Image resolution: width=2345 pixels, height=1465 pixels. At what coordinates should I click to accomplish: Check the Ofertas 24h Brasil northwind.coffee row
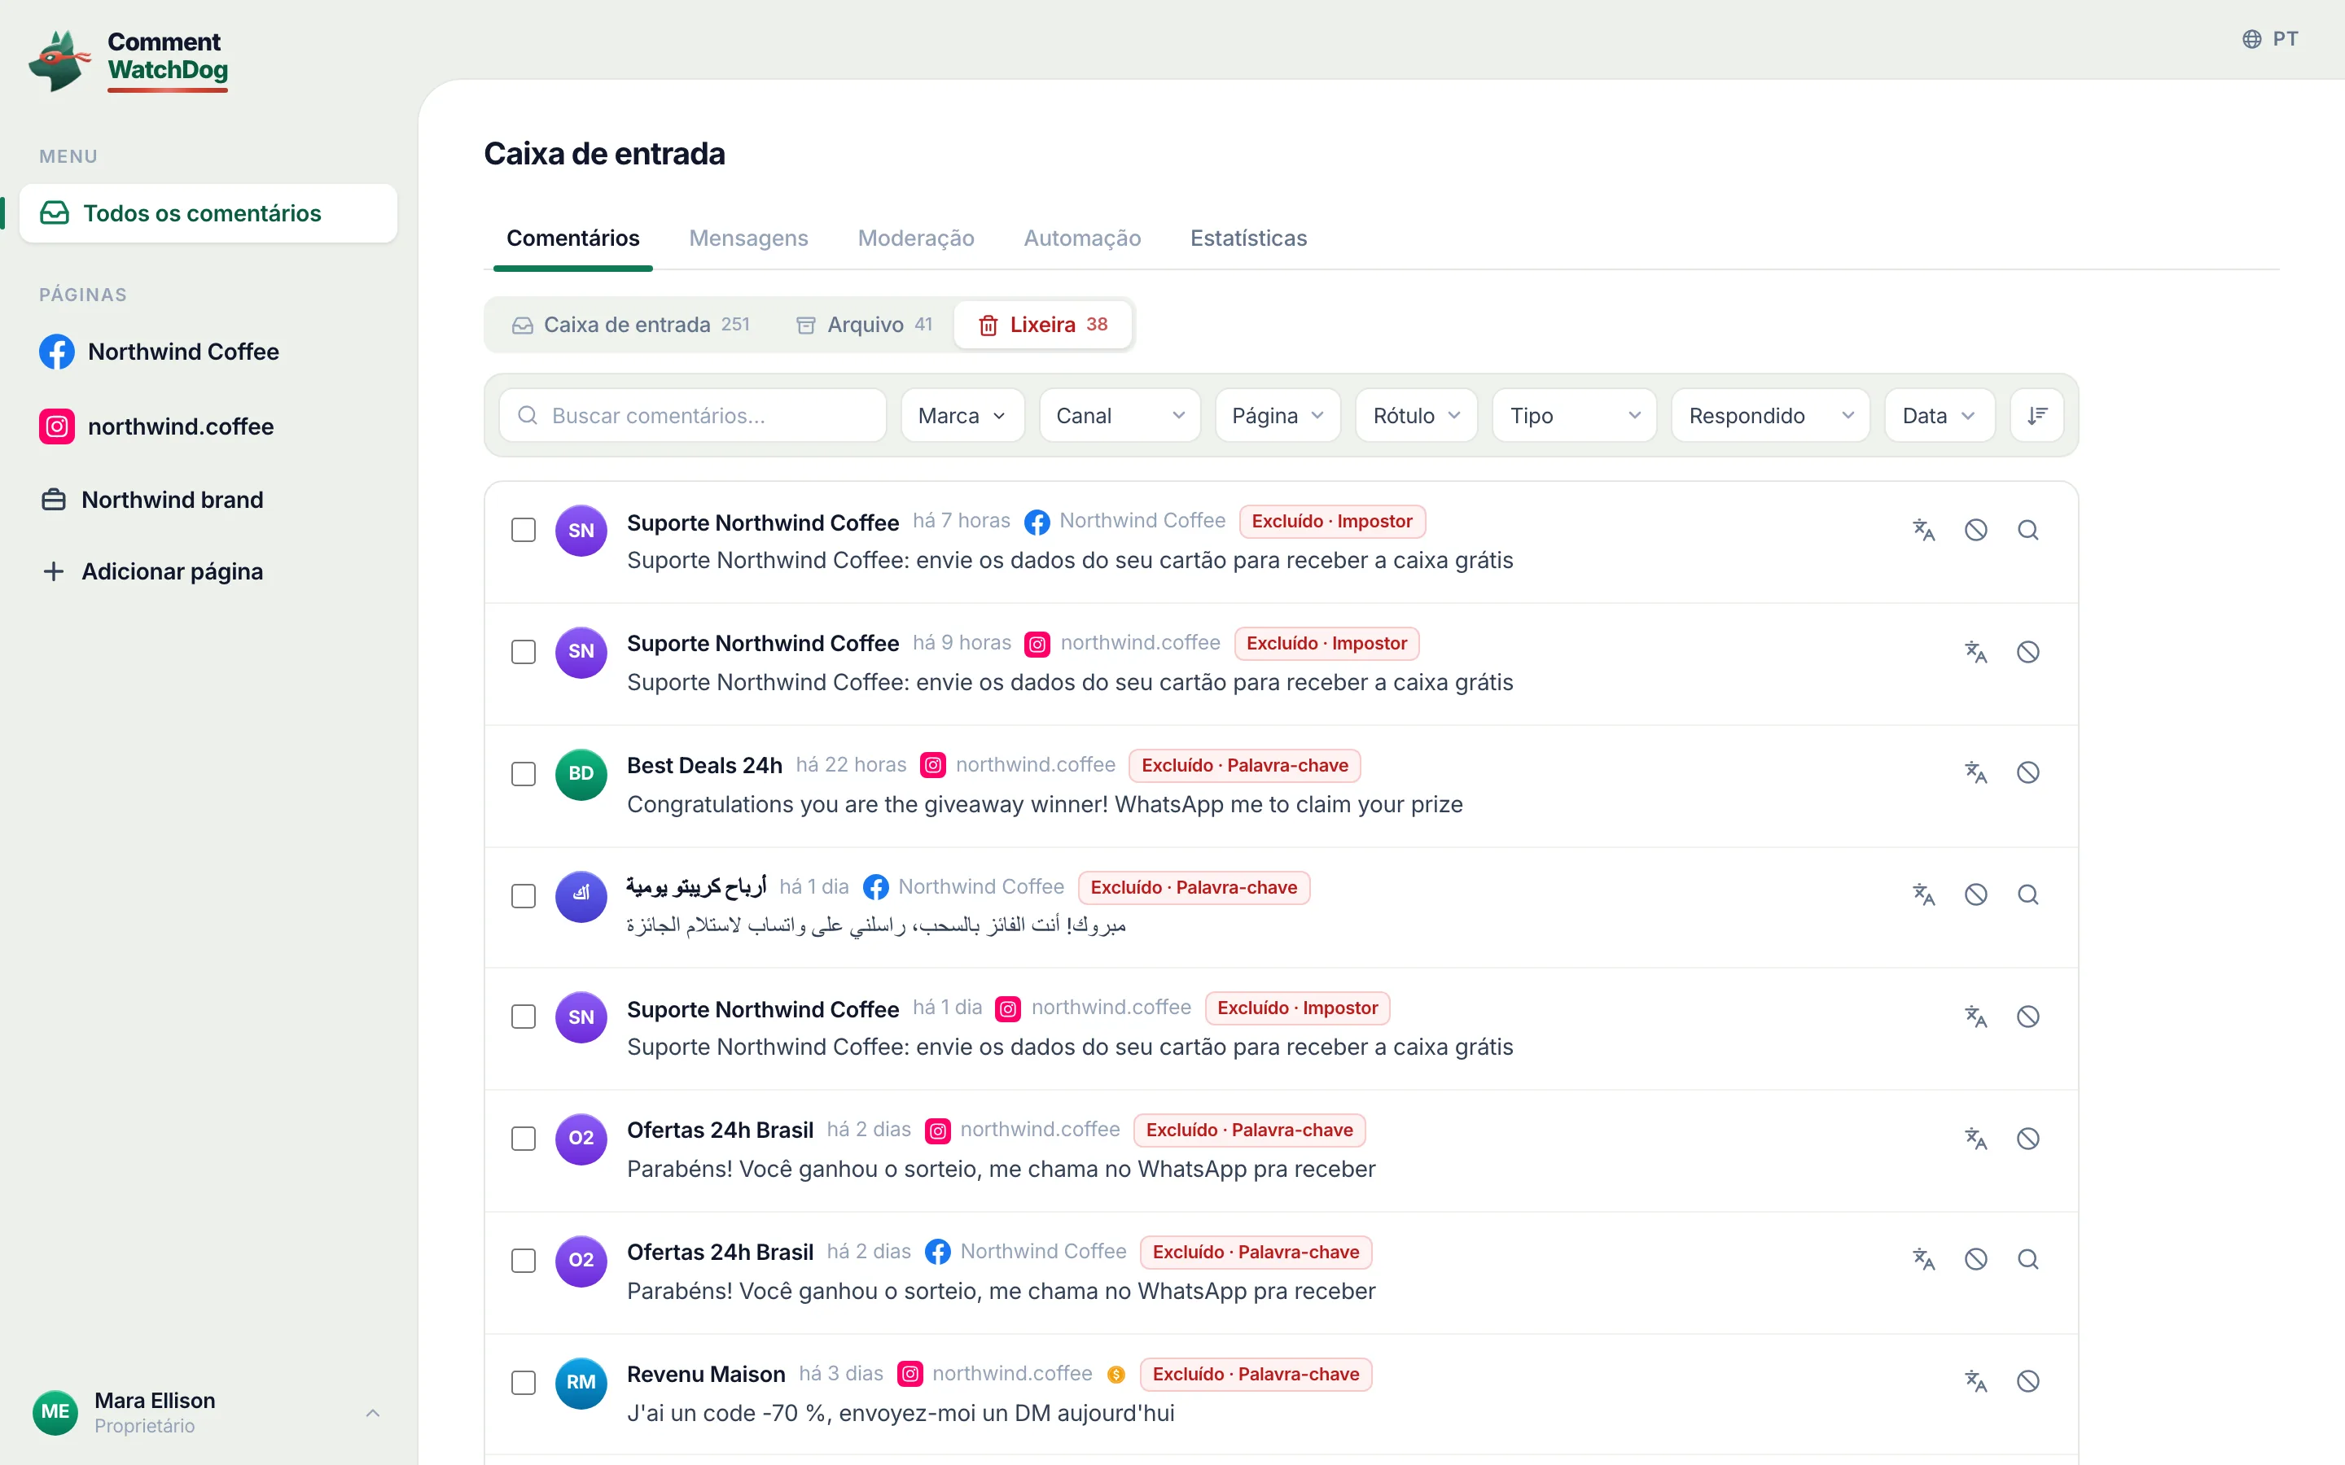coord(524,1139)
